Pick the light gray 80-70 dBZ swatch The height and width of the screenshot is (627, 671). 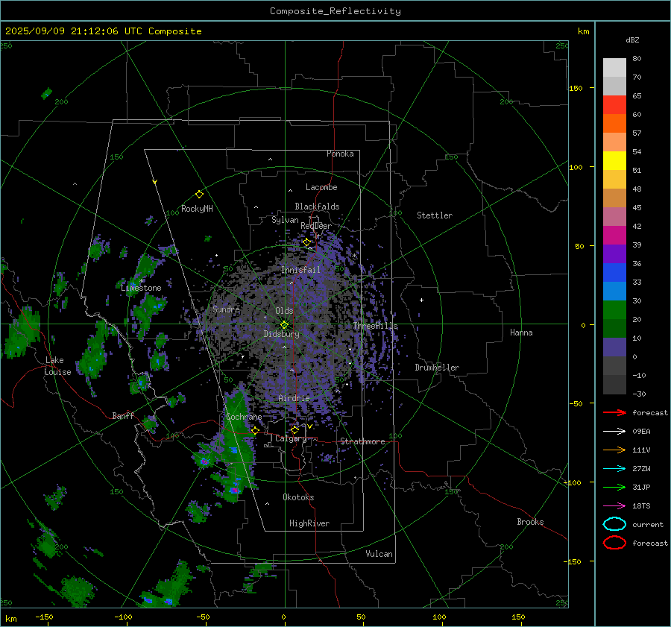(614, 68)
